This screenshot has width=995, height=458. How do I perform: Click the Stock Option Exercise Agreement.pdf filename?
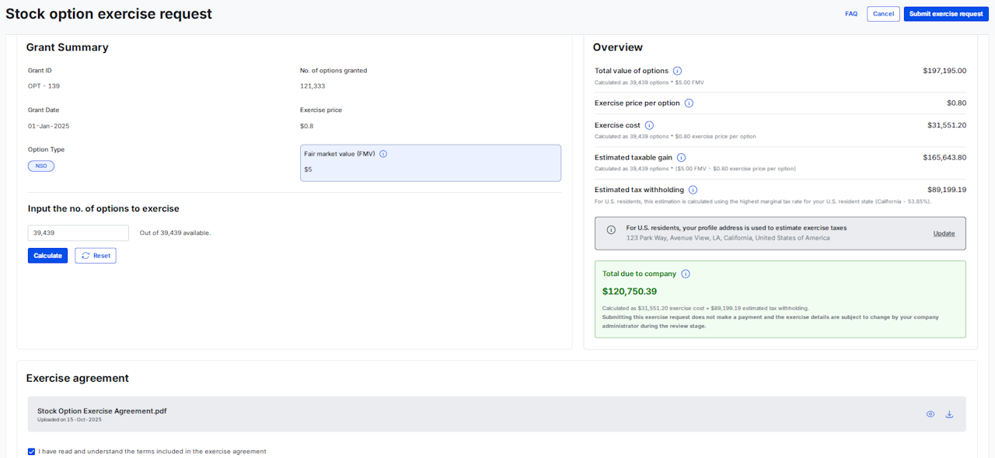pos(102,411)
